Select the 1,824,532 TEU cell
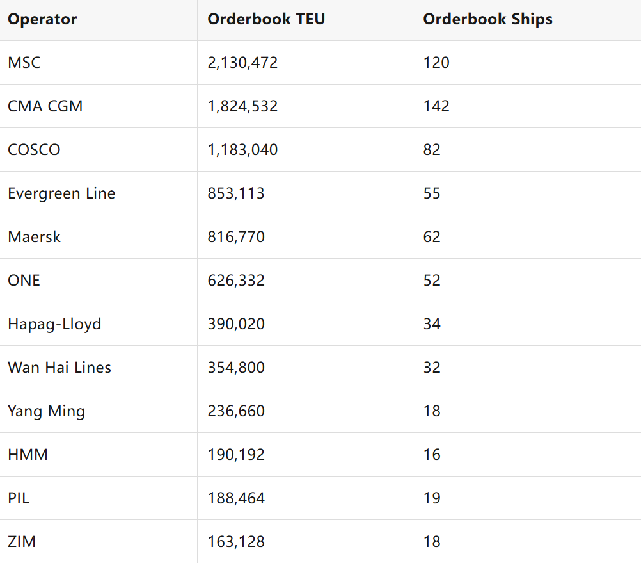This screenshot has width=641, height=563. click(x=242, y=106)
